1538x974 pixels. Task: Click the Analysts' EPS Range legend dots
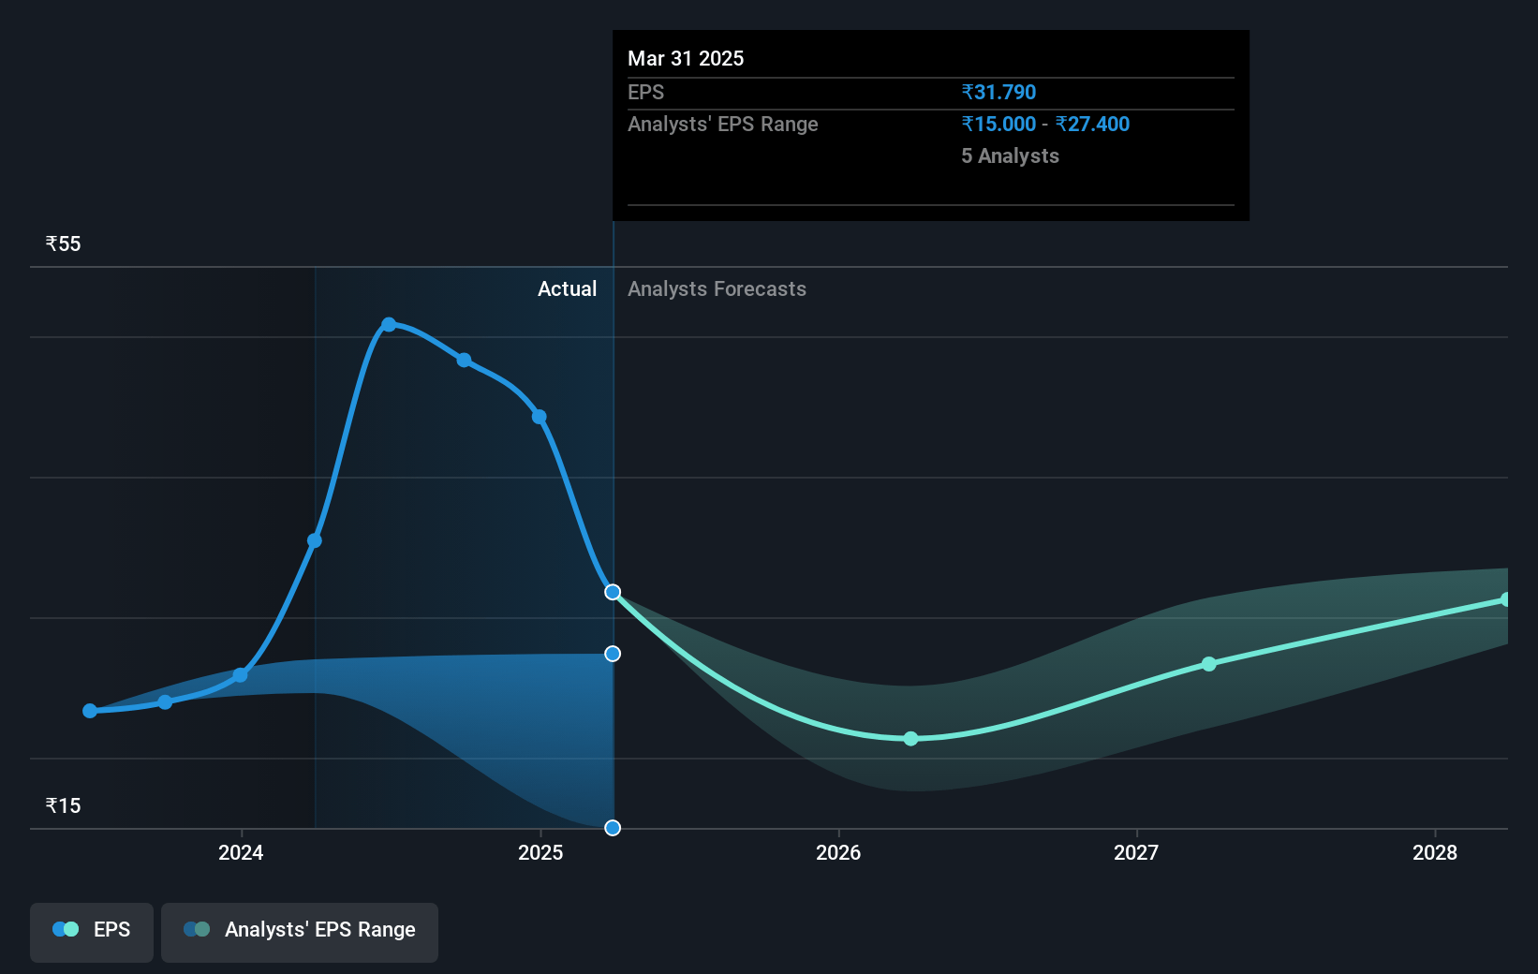point(197,929)
